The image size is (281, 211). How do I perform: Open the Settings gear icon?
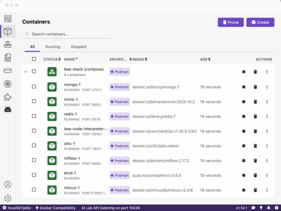click(x=8, y=198)
